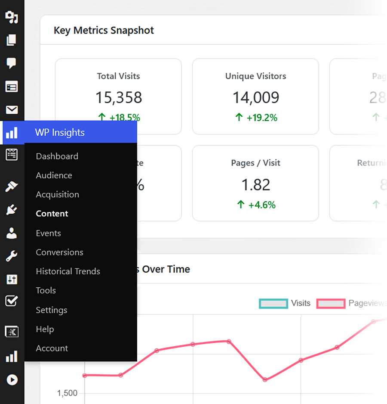Open the Settings sliders icon
Image resolution: width=387 pixels, height=404 pixels.
tap(12, 279)
